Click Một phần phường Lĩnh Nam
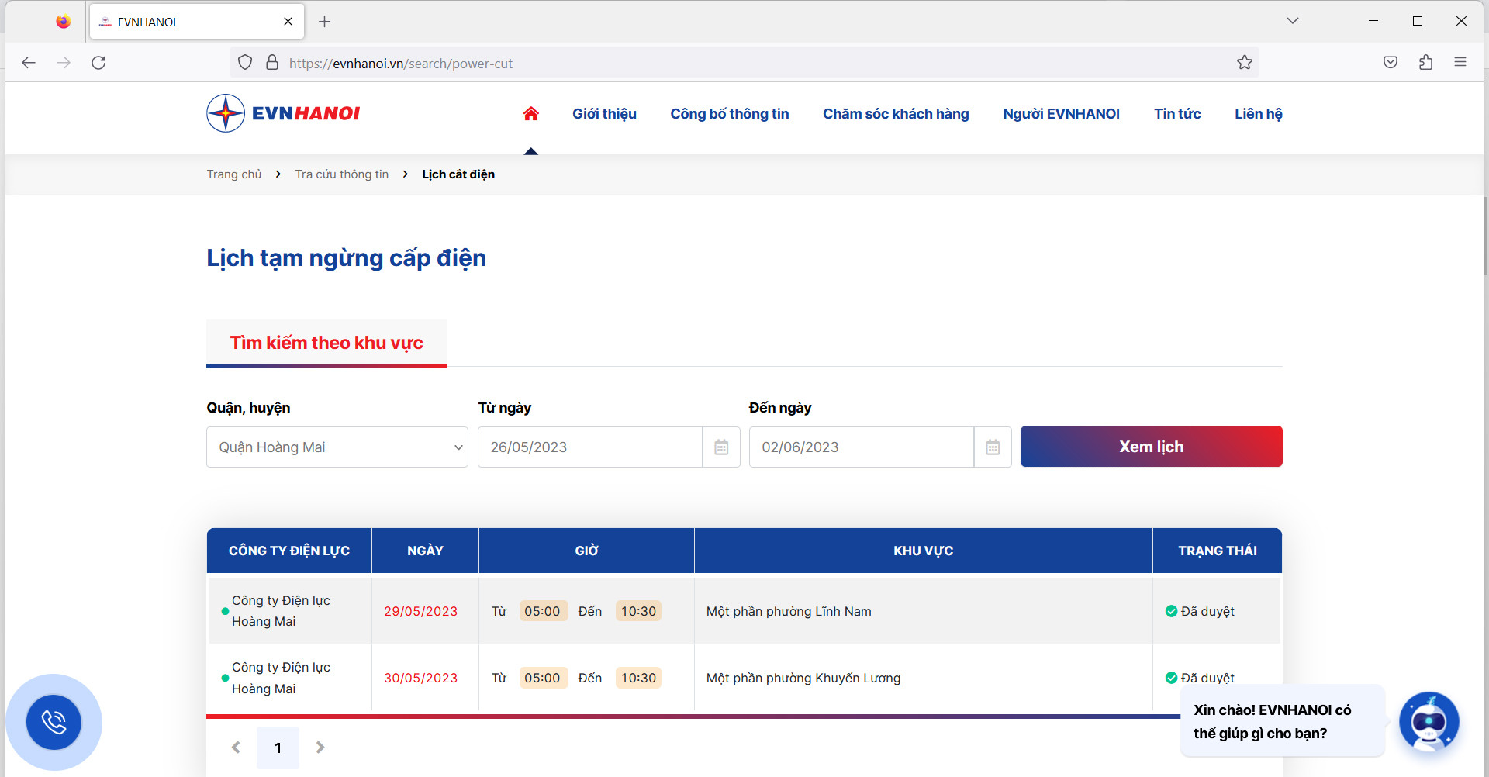The height and width of the screenshot is (777, 1489). tap(789, 611)
